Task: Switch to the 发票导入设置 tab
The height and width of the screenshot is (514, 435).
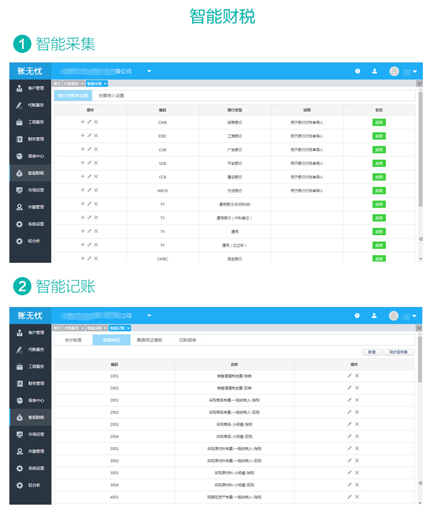Action: point(111,96)
